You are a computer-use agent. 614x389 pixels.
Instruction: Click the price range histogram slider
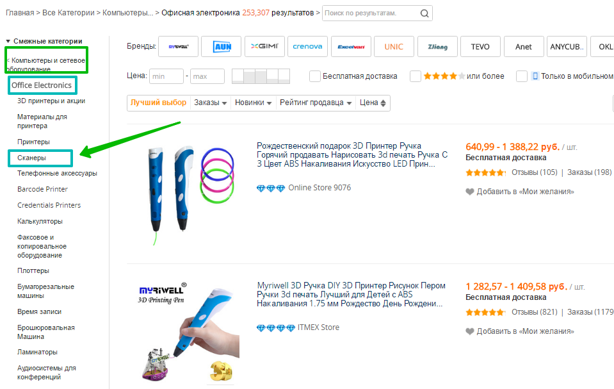261,76
